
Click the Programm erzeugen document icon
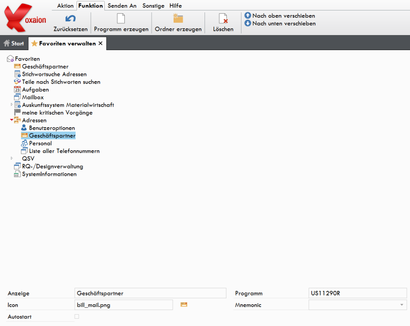click(121, 19)
